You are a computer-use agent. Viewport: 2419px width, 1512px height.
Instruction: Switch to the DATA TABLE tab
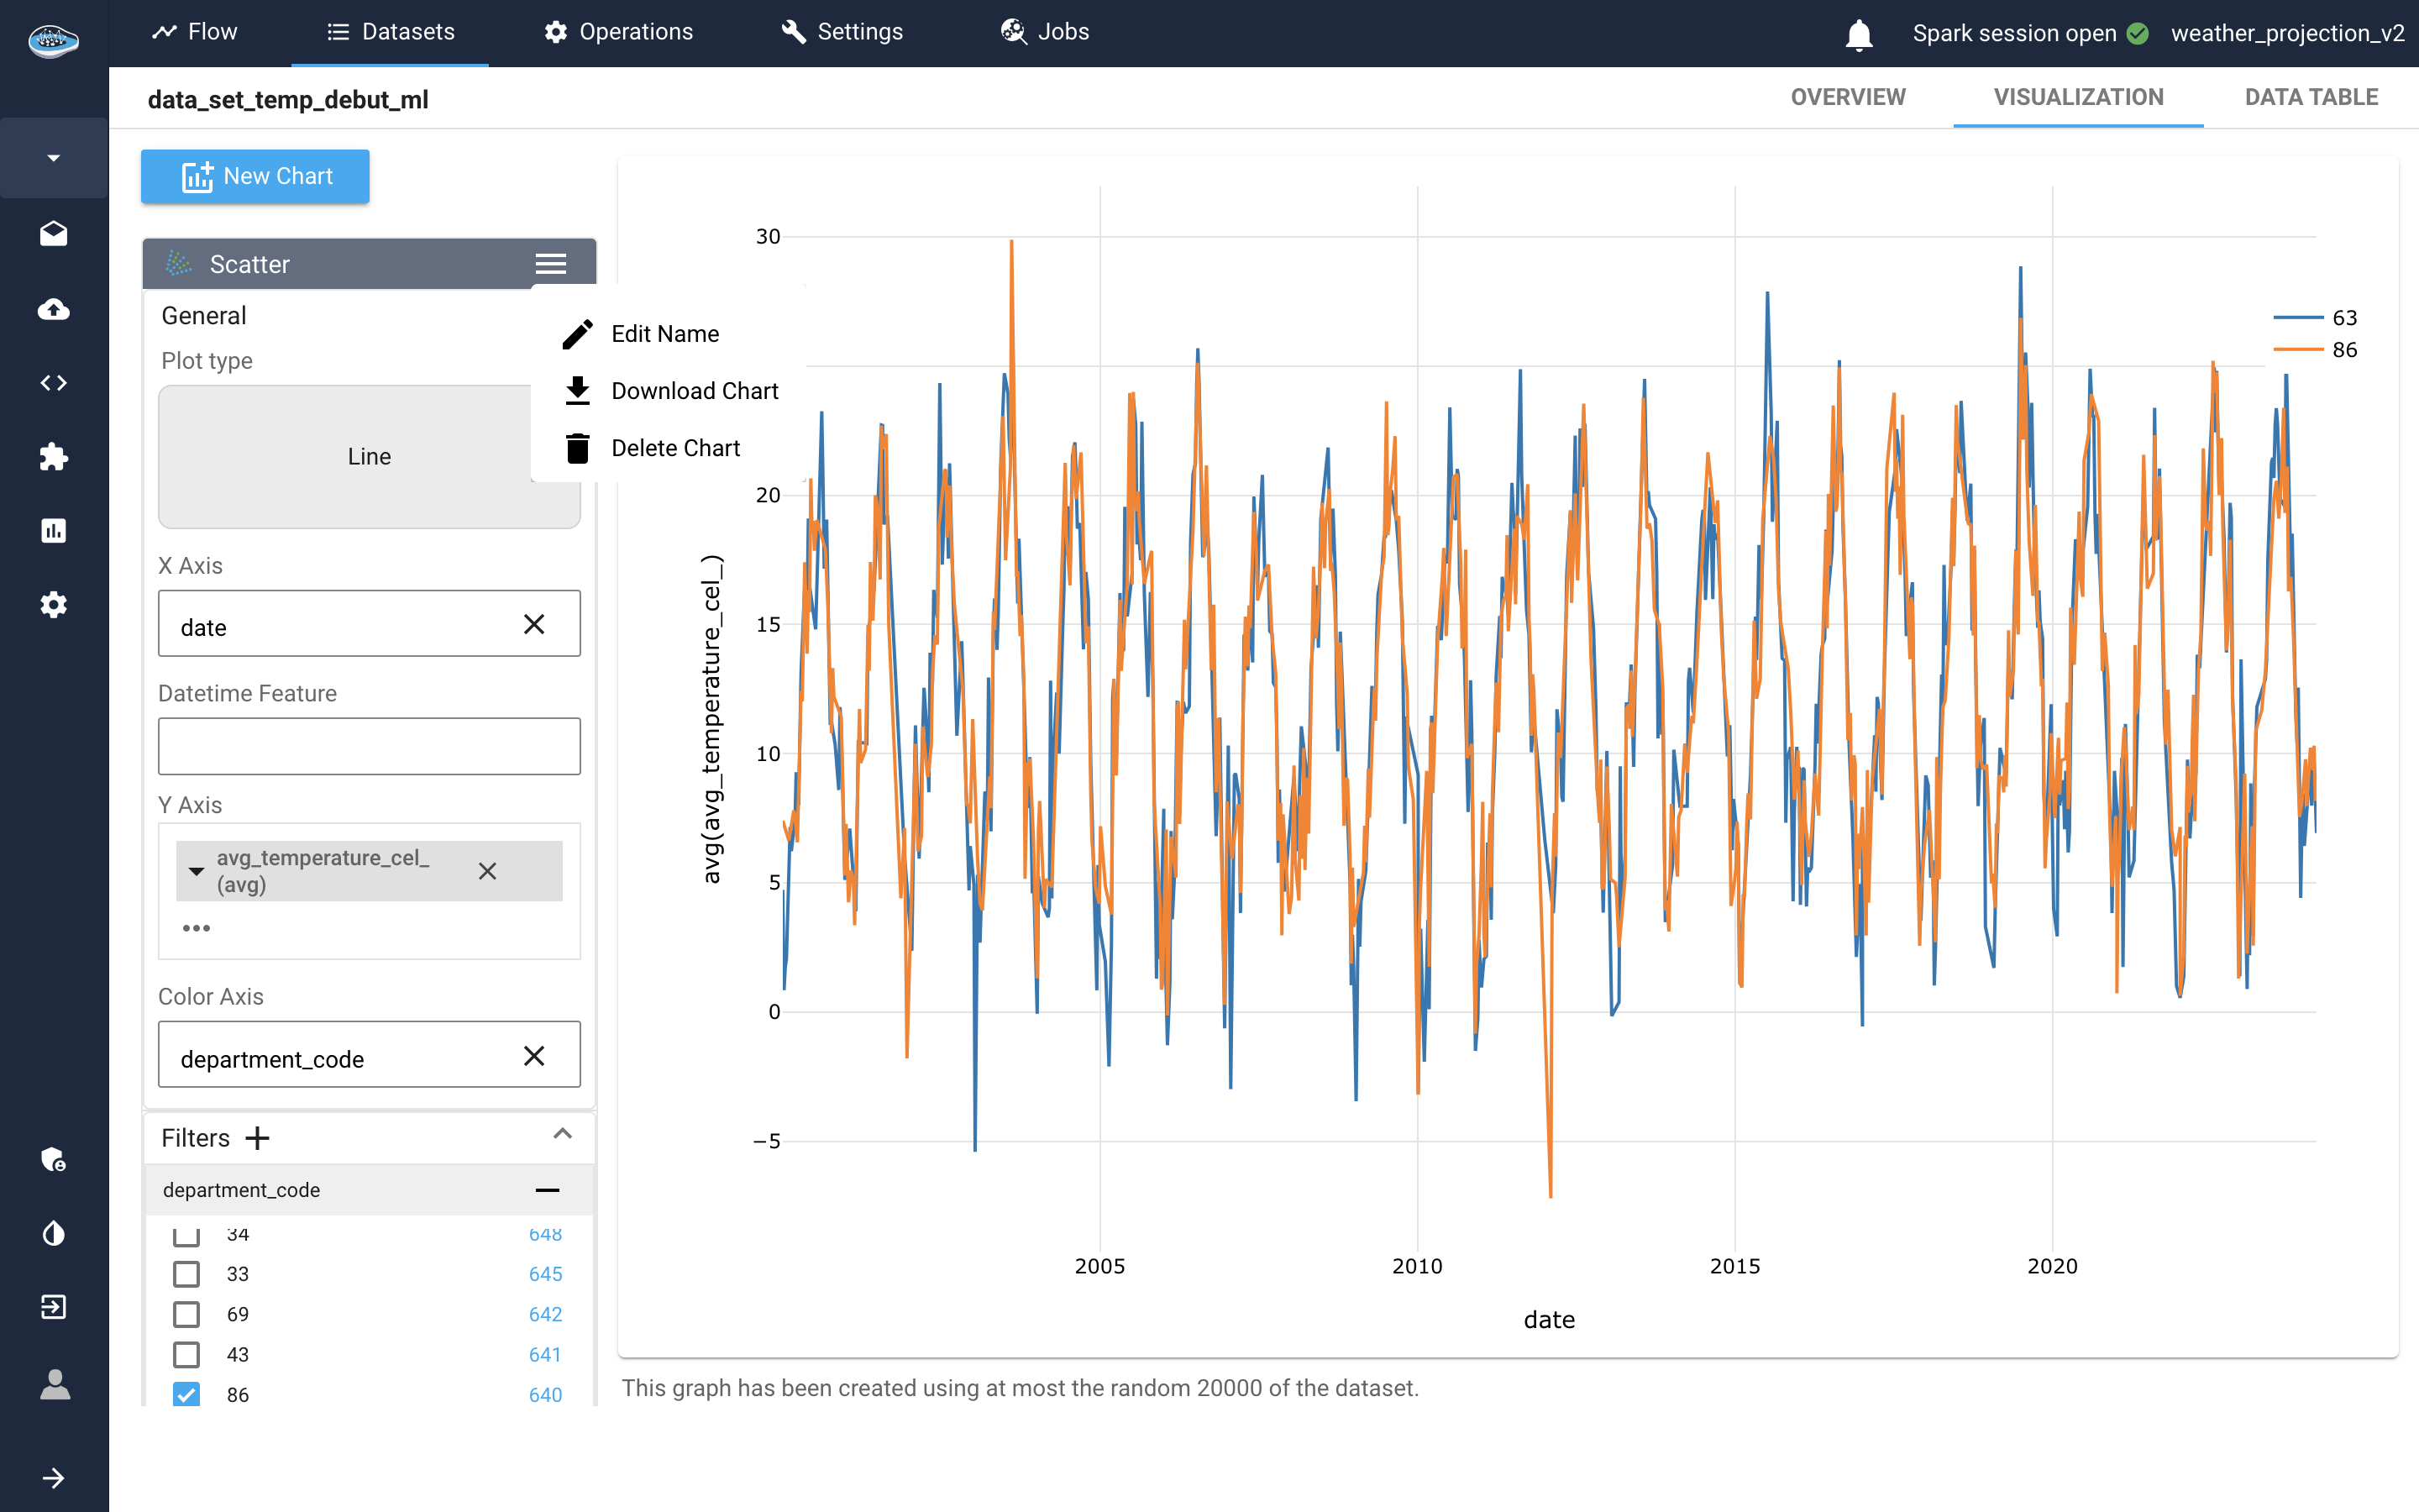(2310, 97)
